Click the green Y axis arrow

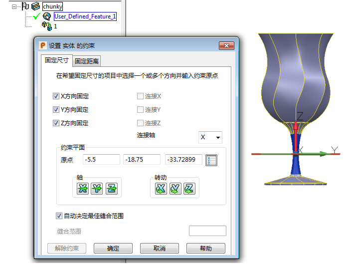[x=313, y=154]
